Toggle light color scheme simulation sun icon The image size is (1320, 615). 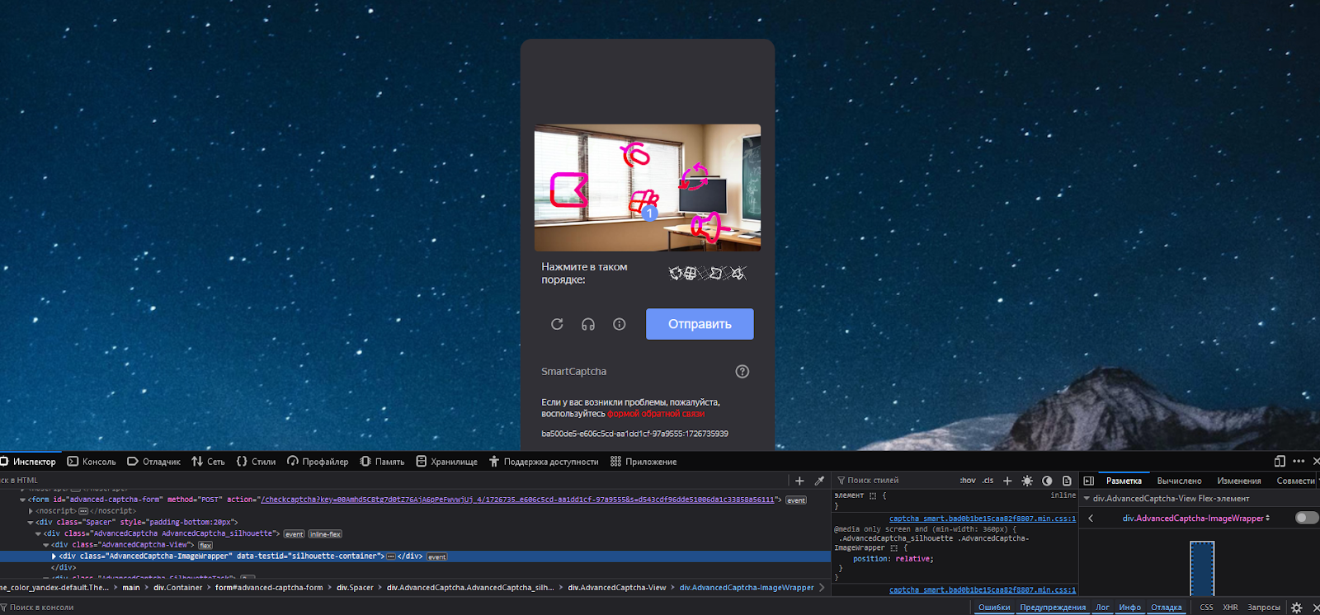pos(1027,481)
